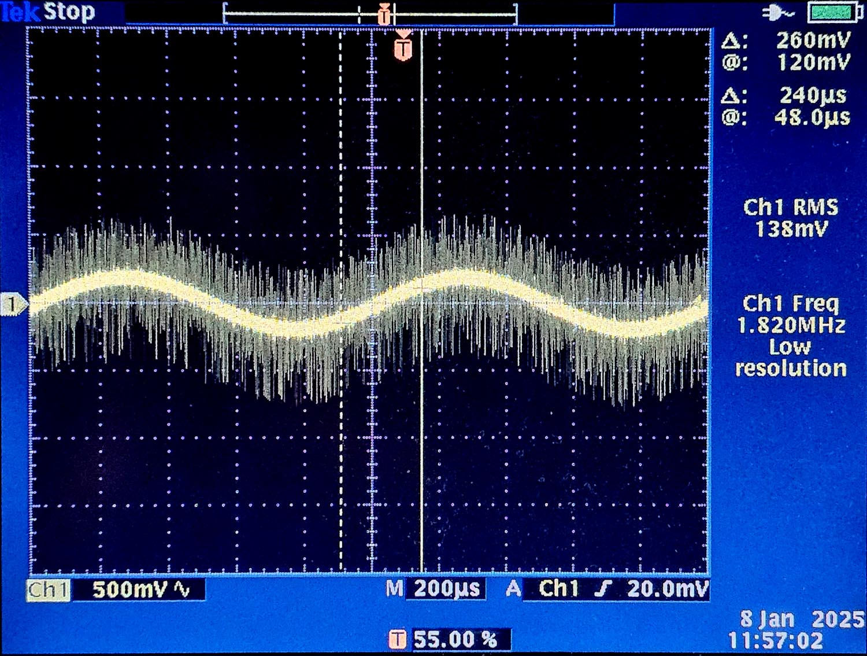Image resolution: width=867 pixels, height=656 pixels.
Task: Click the AC power plug icon
Action: (778, 13)
